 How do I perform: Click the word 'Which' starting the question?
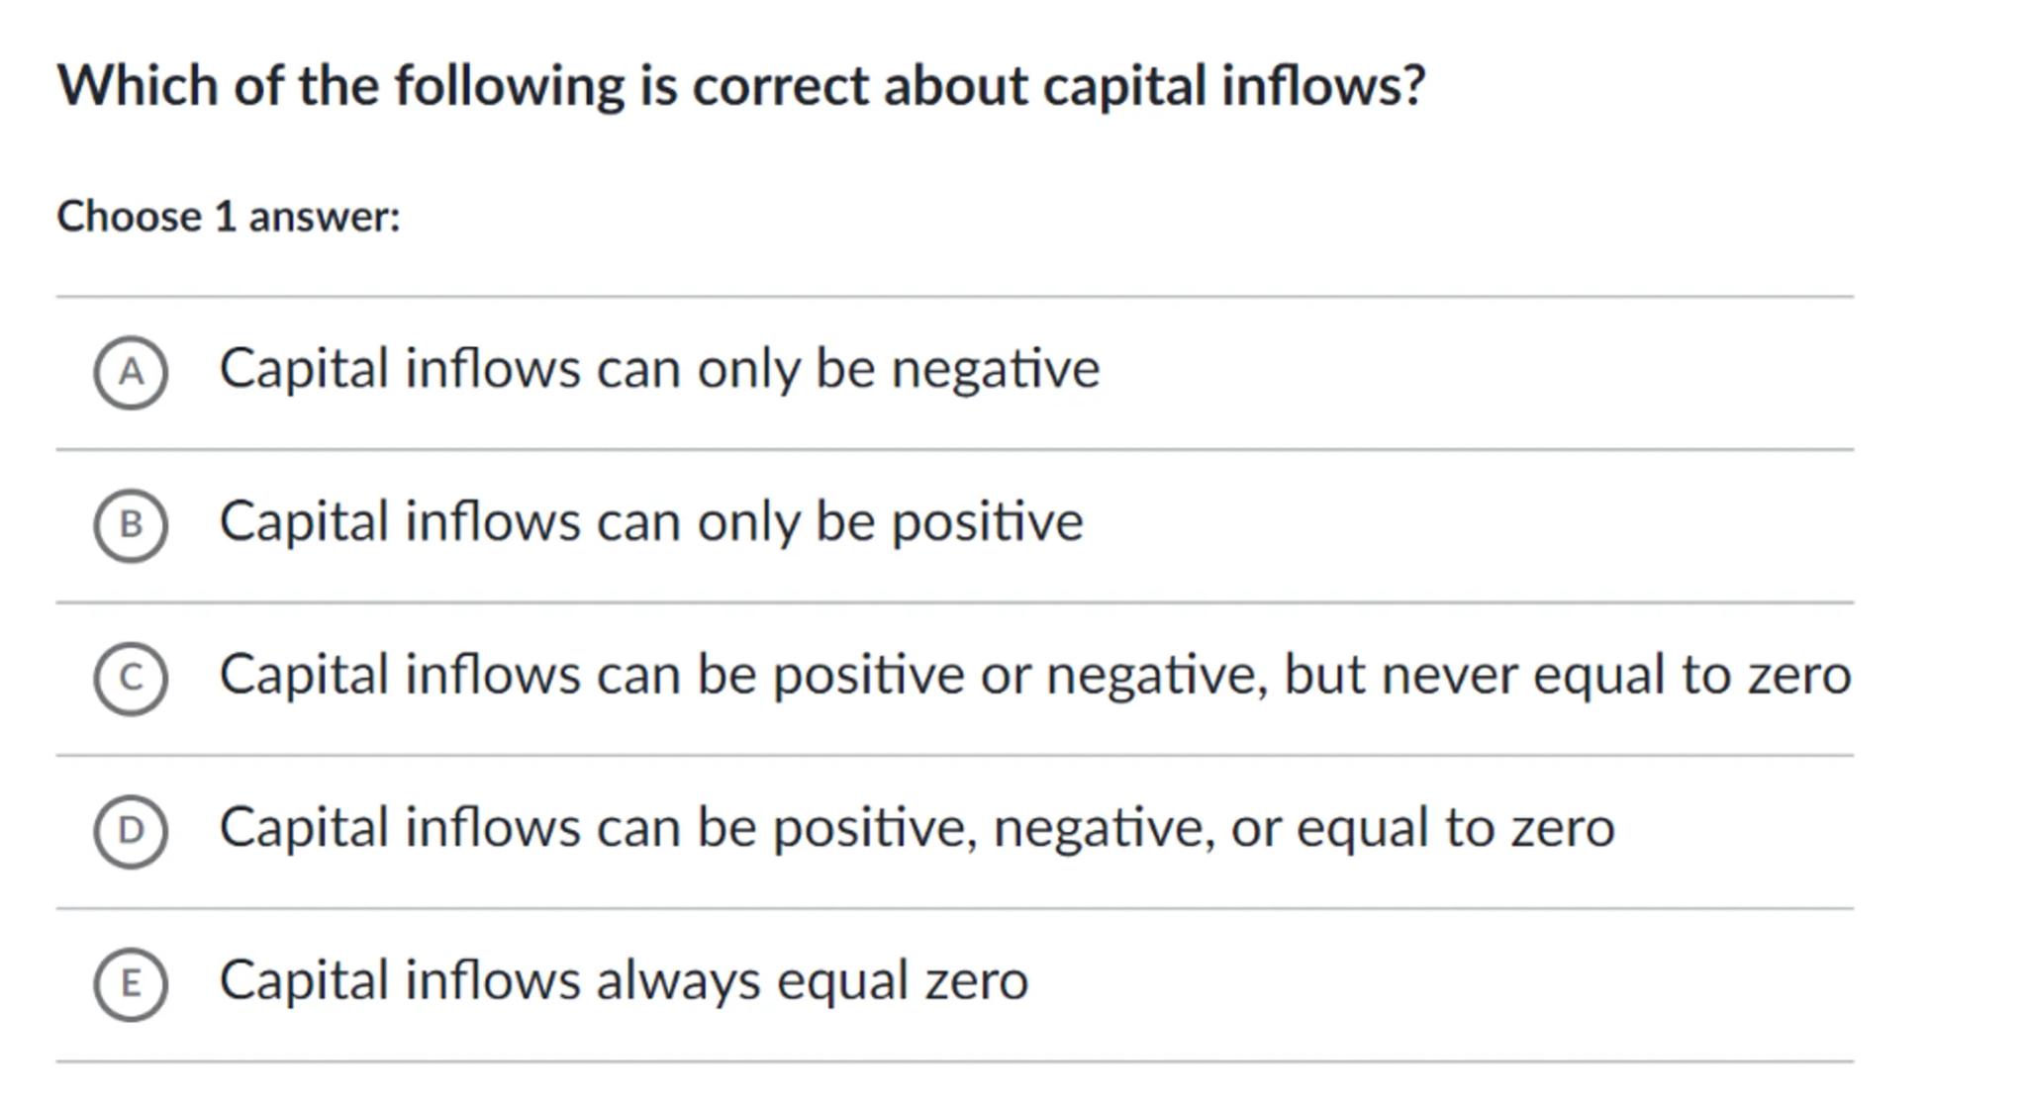(x=138, y=86)
